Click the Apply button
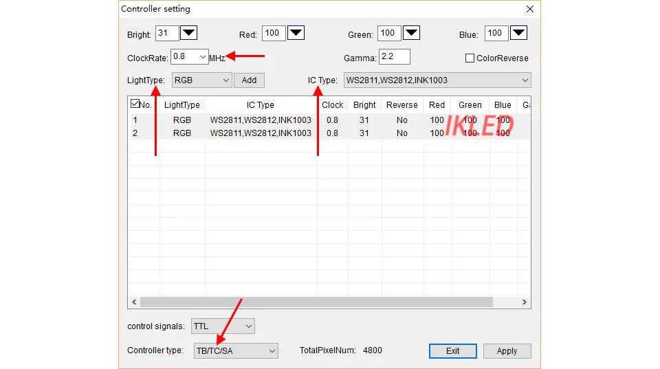660x369 pixels. (507, 351)
